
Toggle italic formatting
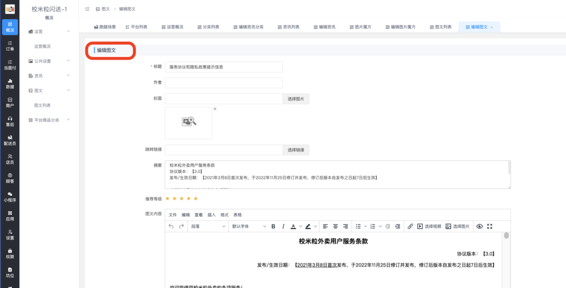(x=284, y=226)
